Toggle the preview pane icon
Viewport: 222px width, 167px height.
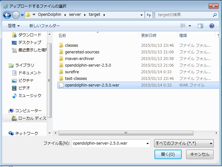(x=200, y=26)
